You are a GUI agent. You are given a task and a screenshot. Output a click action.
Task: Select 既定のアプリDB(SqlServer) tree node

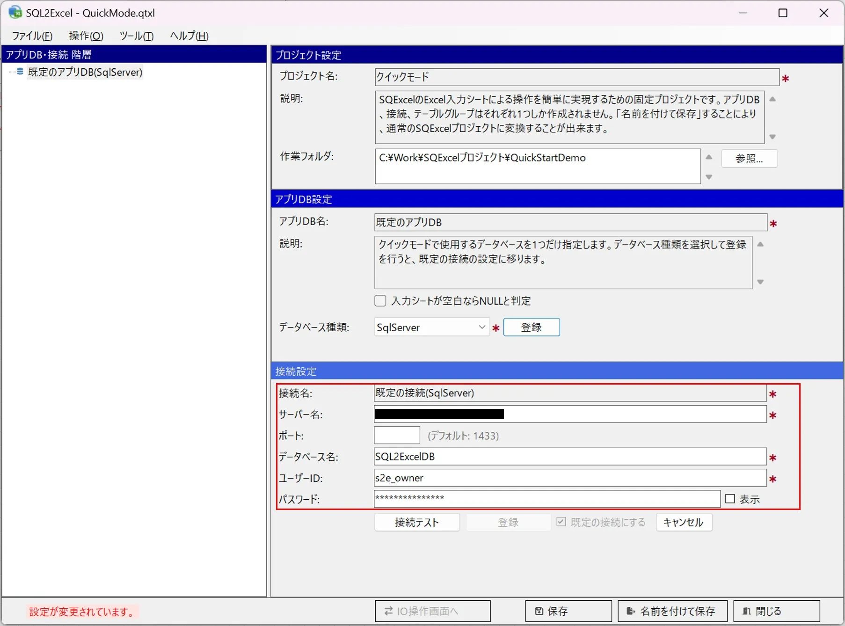(85, 72)
